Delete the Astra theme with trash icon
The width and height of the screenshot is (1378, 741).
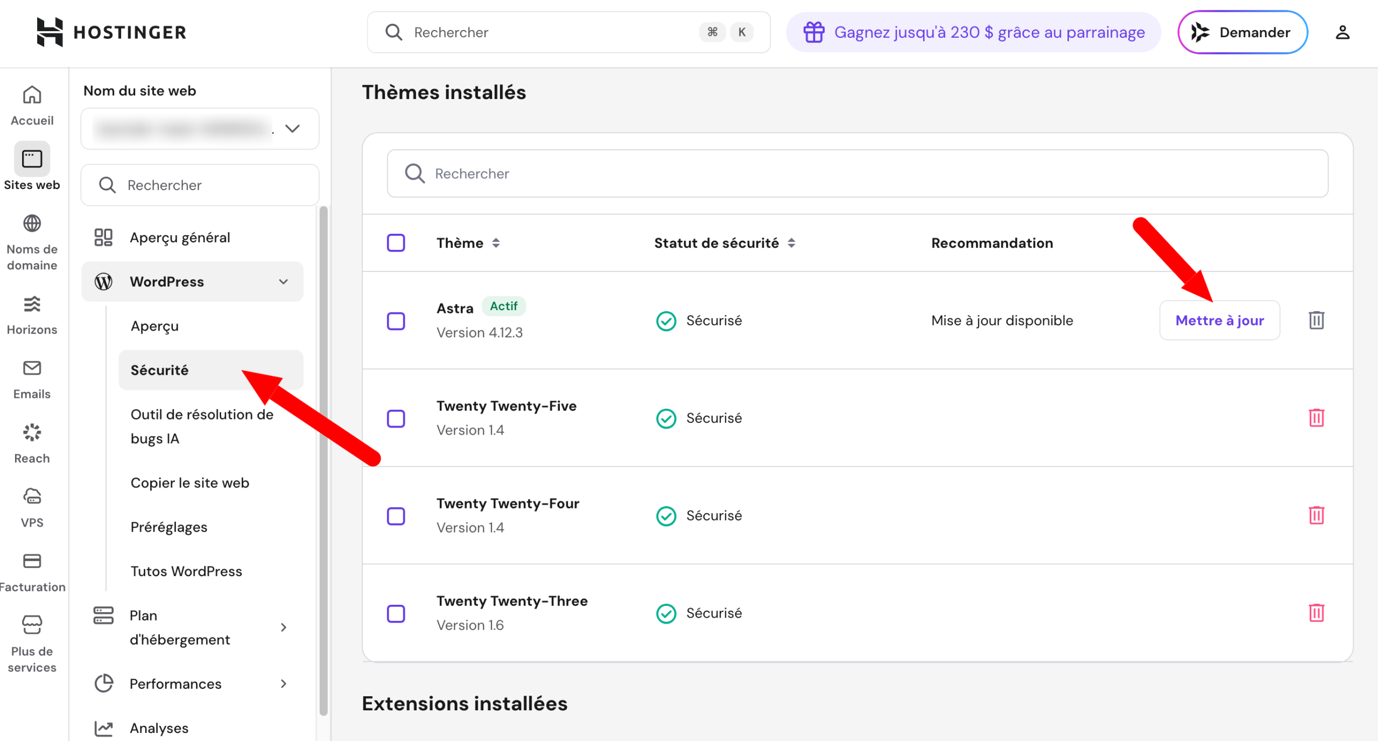[1316, 320]
